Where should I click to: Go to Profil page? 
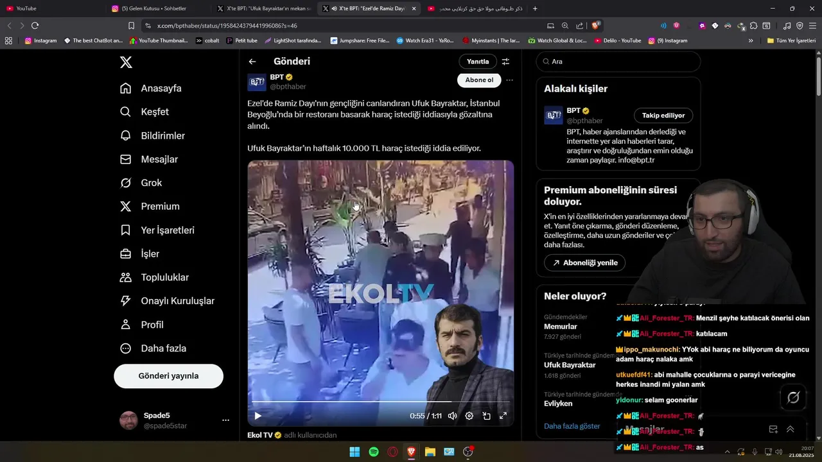142,325
